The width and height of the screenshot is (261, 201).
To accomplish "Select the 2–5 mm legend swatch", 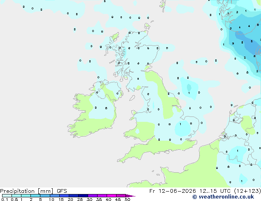I will pos(35,196).
